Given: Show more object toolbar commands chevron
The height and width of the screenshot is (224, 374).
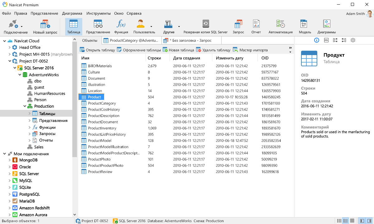Looking at the screenshot, I should [x=290, y=48].
